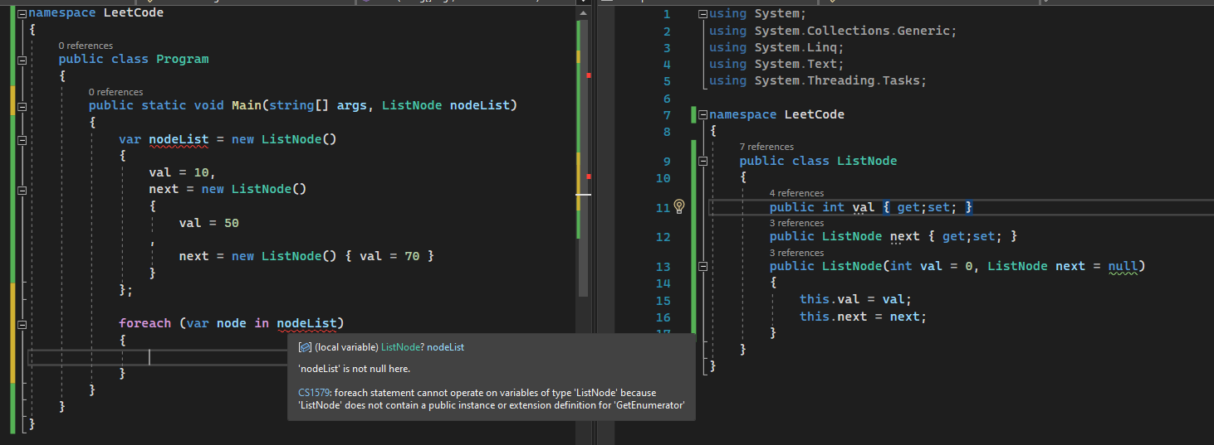This screenshot has height=445, width=1214.
Task: Open 0 references link above Main method
Action: [x=115, y=92]
